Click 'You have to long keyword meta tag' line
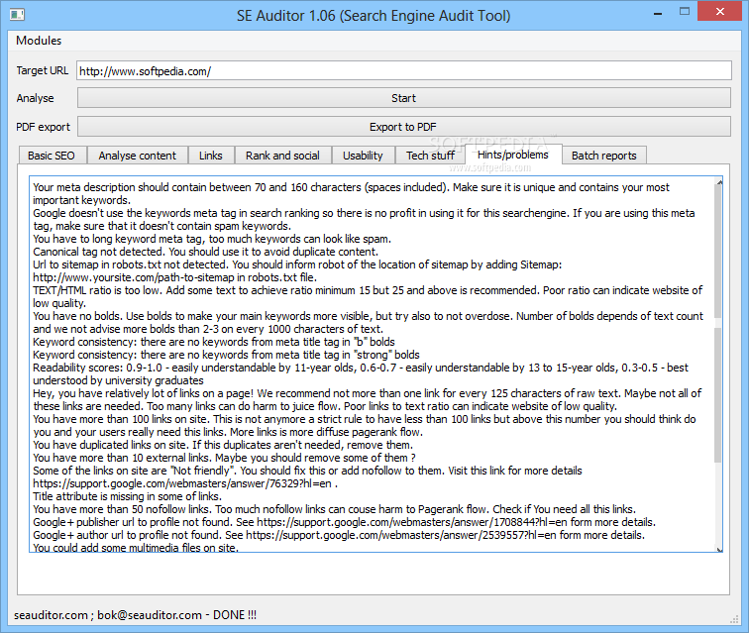 click(x=212, y=239)
